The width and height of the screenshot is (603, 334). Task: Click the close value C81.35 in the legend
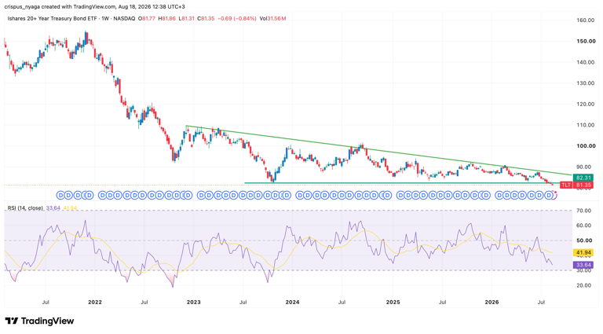point(206,19)
